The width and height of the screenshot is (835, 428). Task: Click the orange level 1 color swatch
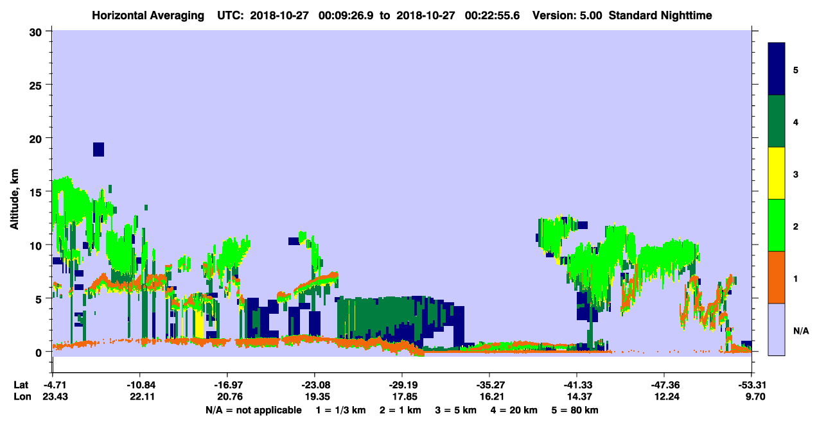[777, 277]
